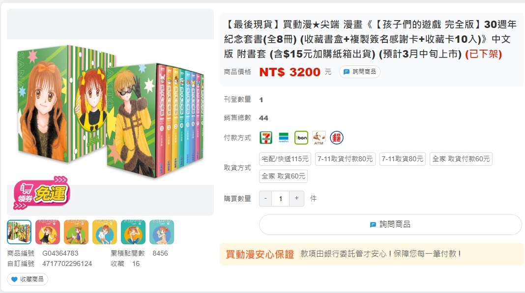Select the red circular post office payment icon
Viewport: 525px width, 293px height.
click(x=337, y=138)
